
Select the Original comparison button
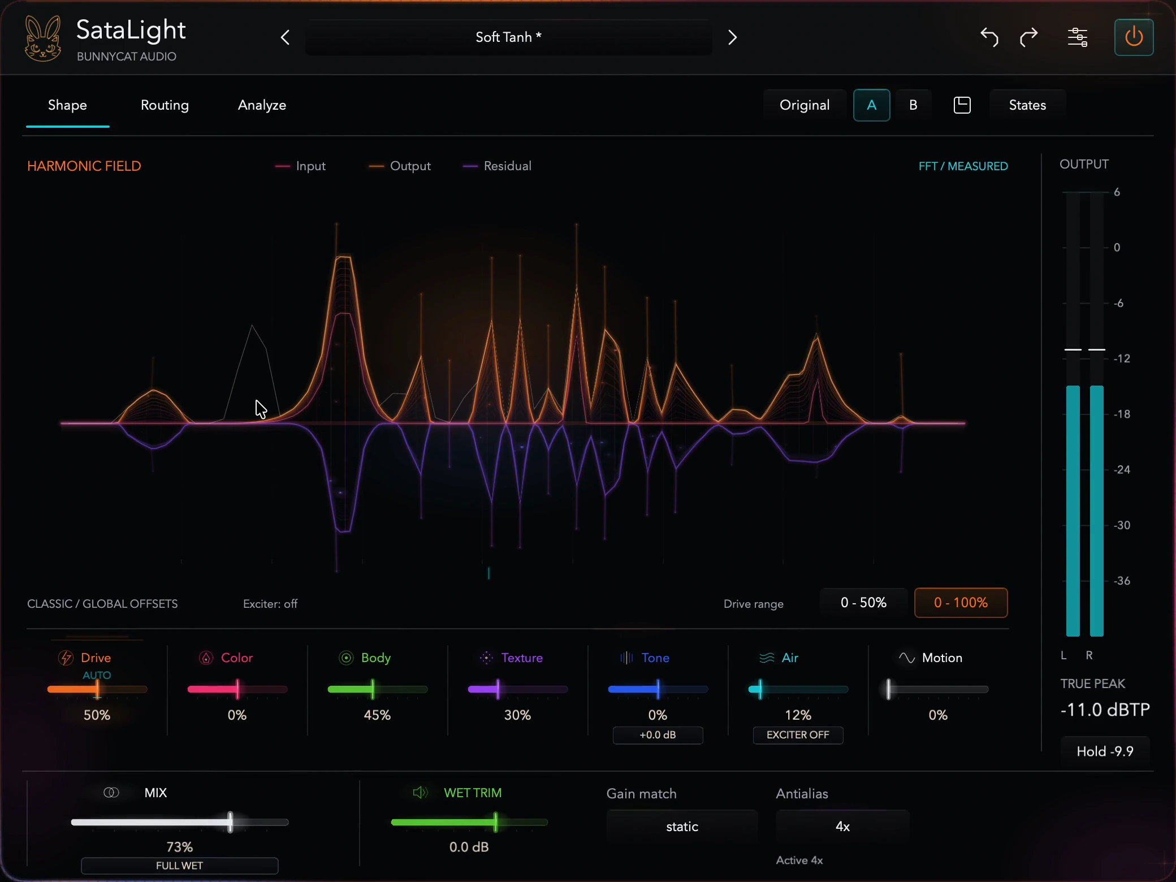(805, 105)
